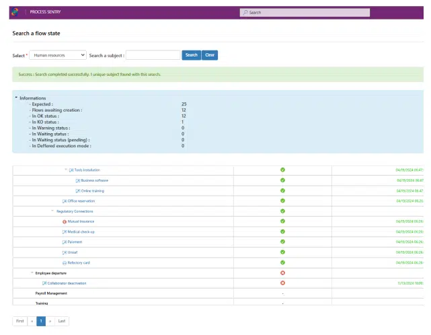Click the Process Sentry logo icon

14,11
